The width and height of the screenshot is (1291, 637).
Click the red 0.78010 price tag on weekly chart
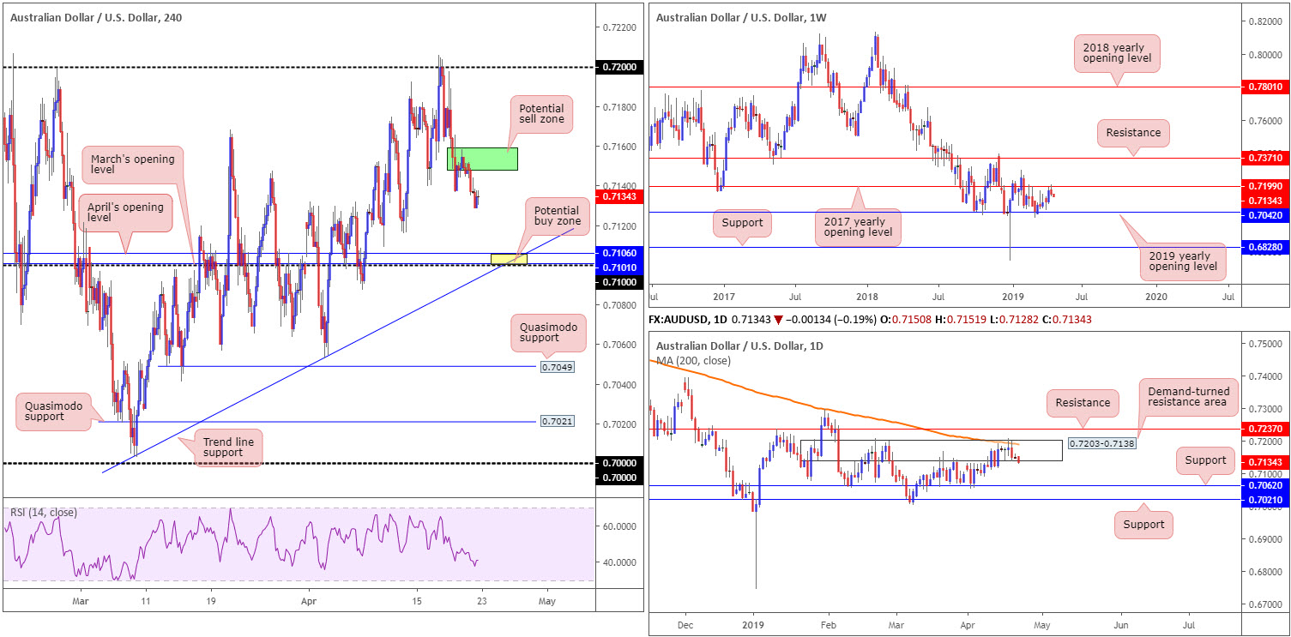(x=1265, y=87)
